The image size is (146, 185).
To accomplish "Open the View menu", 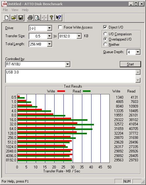I will [15, 10].
